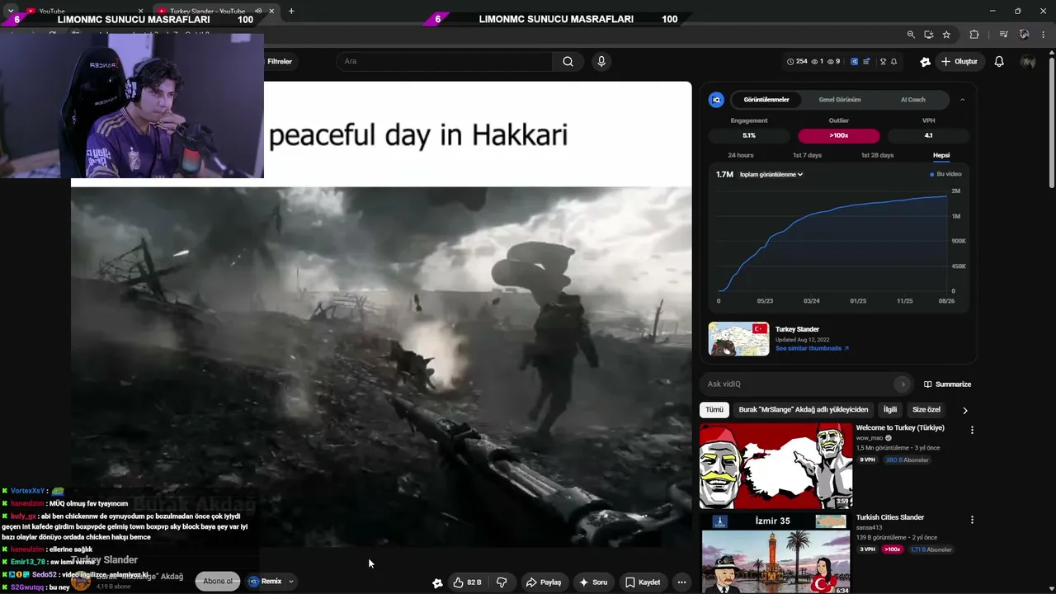This screenshot has height=594, width=1056.
Task: Open the Chrome three-dot menu
Action: click(1043, 35)
